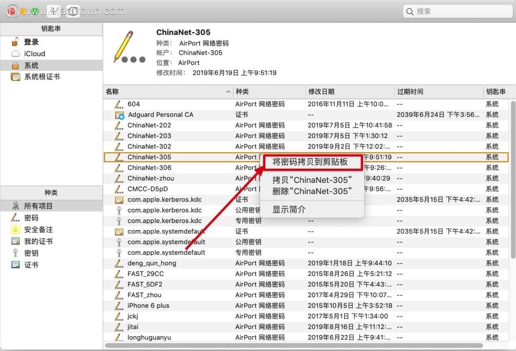Select the FAST_zhou entry
Screen dimensions: 516x351
coord(144,295)
